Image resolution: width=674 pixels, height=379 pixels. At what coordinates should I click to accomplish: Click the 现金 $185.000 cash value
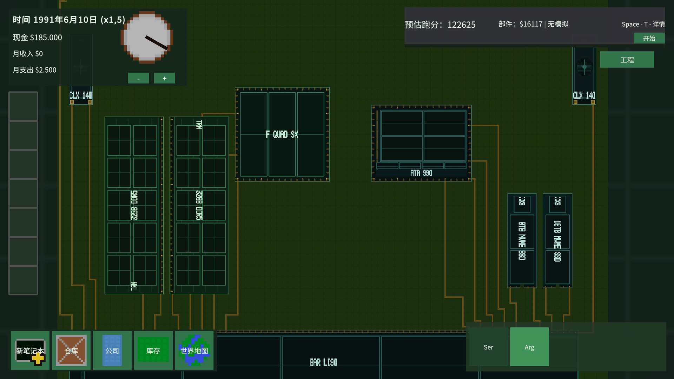[x=38, y=38]
